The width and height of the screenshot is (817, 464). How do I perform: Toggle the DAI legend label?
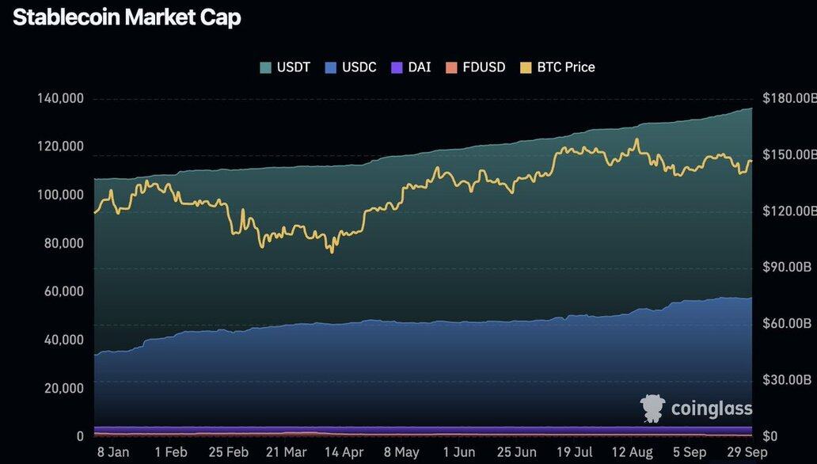pyautogui.click(x=420, y=67)
